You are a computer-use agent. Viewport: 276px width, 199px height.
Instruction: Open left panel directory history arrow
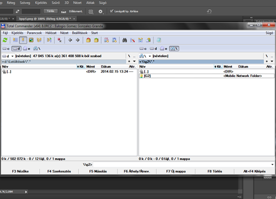(134, 61)
